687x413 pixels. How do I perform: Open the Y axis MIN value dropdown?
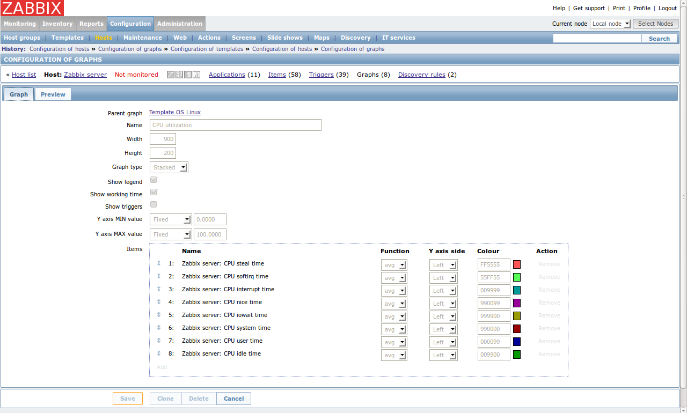click(x=171, y=219)
